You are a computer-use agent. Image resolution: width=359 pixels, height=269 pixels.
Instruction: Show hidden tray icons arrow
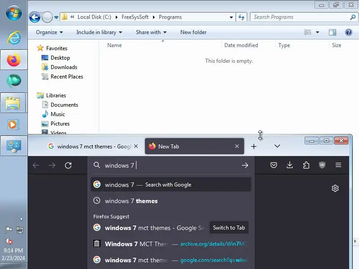21,219
